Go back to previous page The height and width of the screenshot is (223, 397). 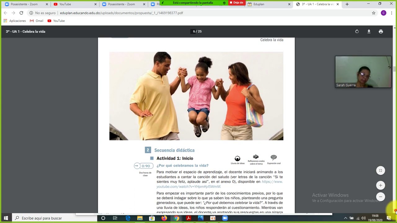coord(6,13)
